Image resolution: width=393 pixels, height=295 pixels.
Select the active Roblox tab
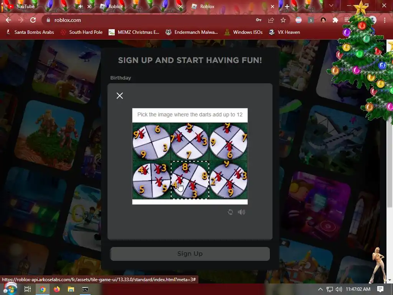pos(232,7)
